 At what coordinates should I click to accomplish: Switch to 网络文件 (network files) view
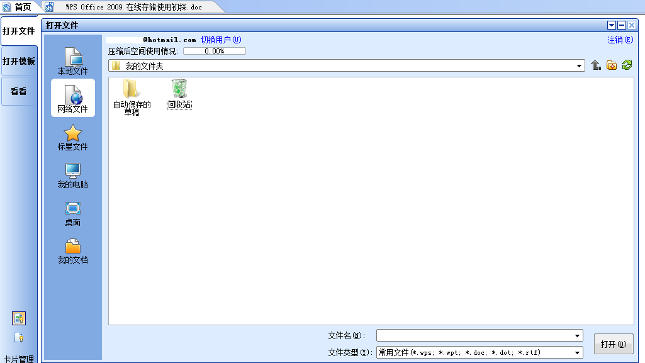click(x=72, y=98)
